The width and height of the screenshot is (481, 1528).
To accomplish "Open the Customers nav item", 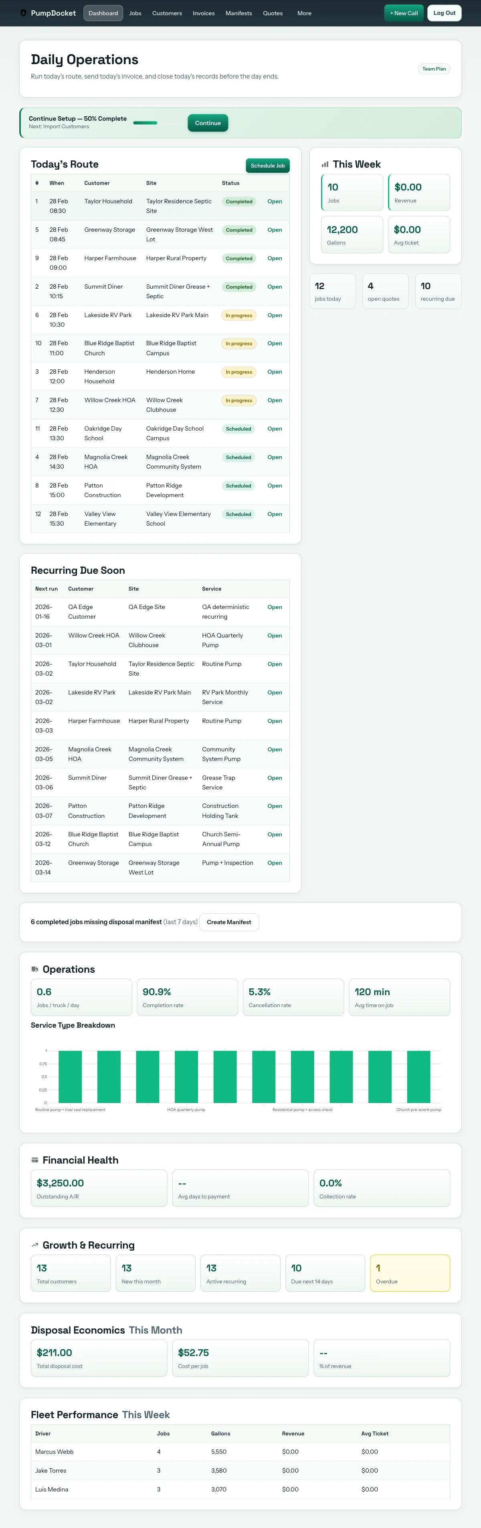I will [x=167, y=13].
